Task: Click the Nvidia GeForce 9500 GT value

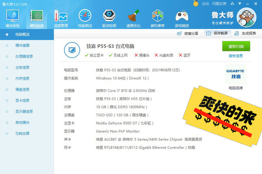Action: point(125,123)
